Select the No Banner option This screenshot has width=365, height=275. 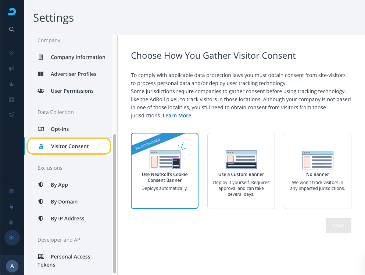tap(318, 171)
